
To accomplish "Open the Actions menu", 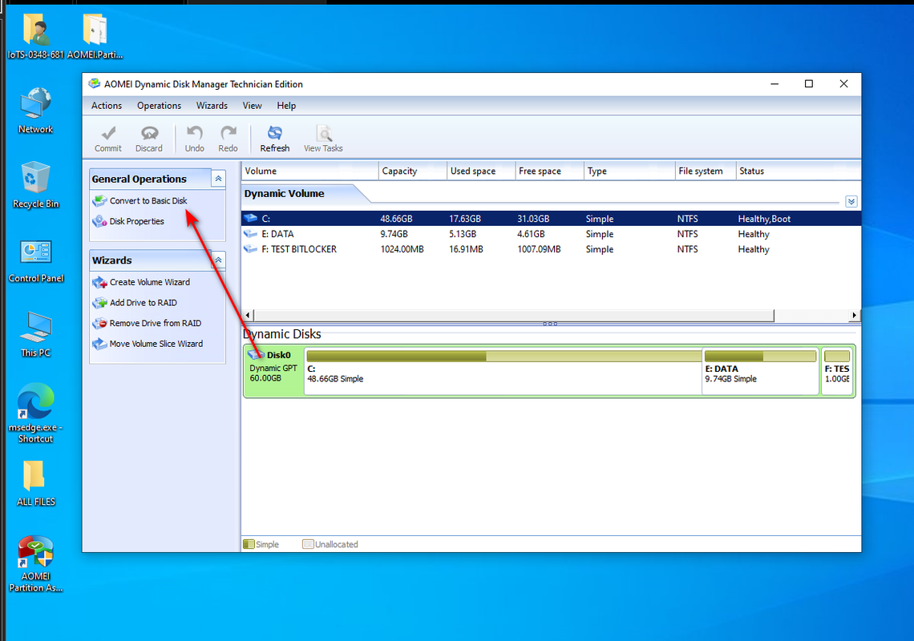I will pyautogui.click(x=107, y=106).
